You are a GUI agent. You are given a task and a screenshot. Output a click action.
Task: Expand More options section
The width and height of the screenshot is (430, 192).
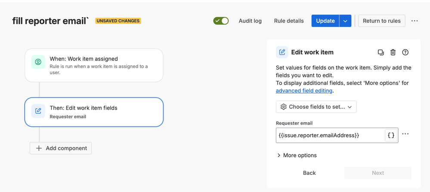(297, 155)
